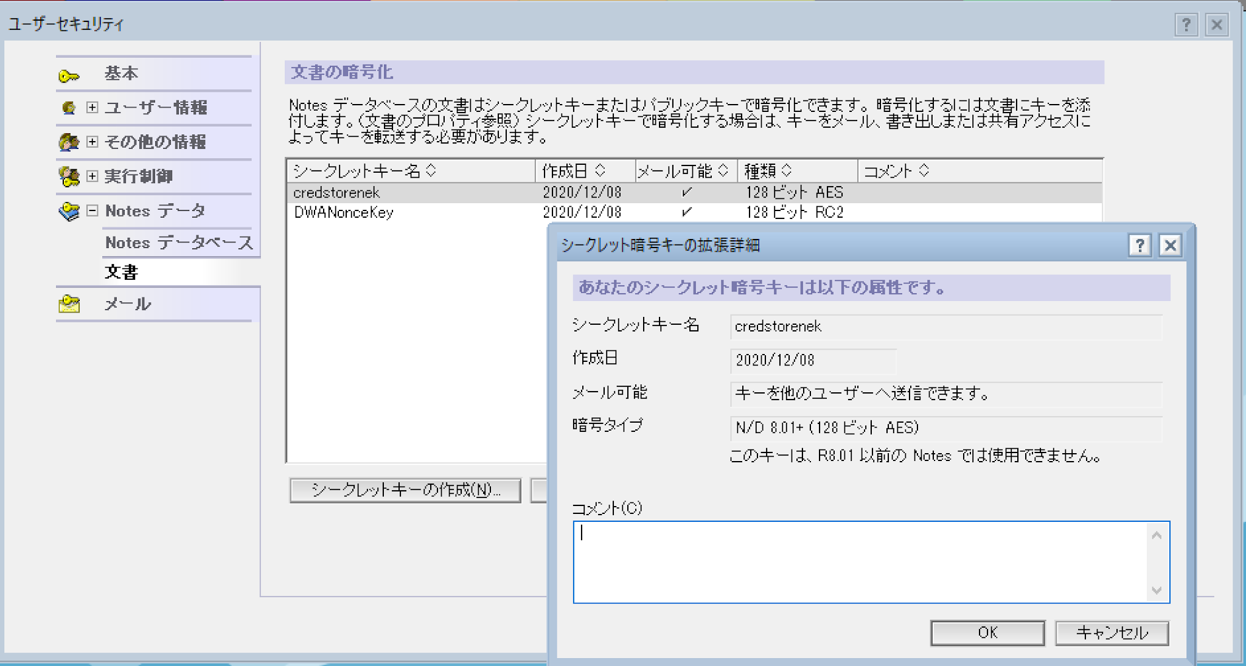Click the icon beside 実行制御
This screenshot has height=666, width=1246.
click(69, 176)
